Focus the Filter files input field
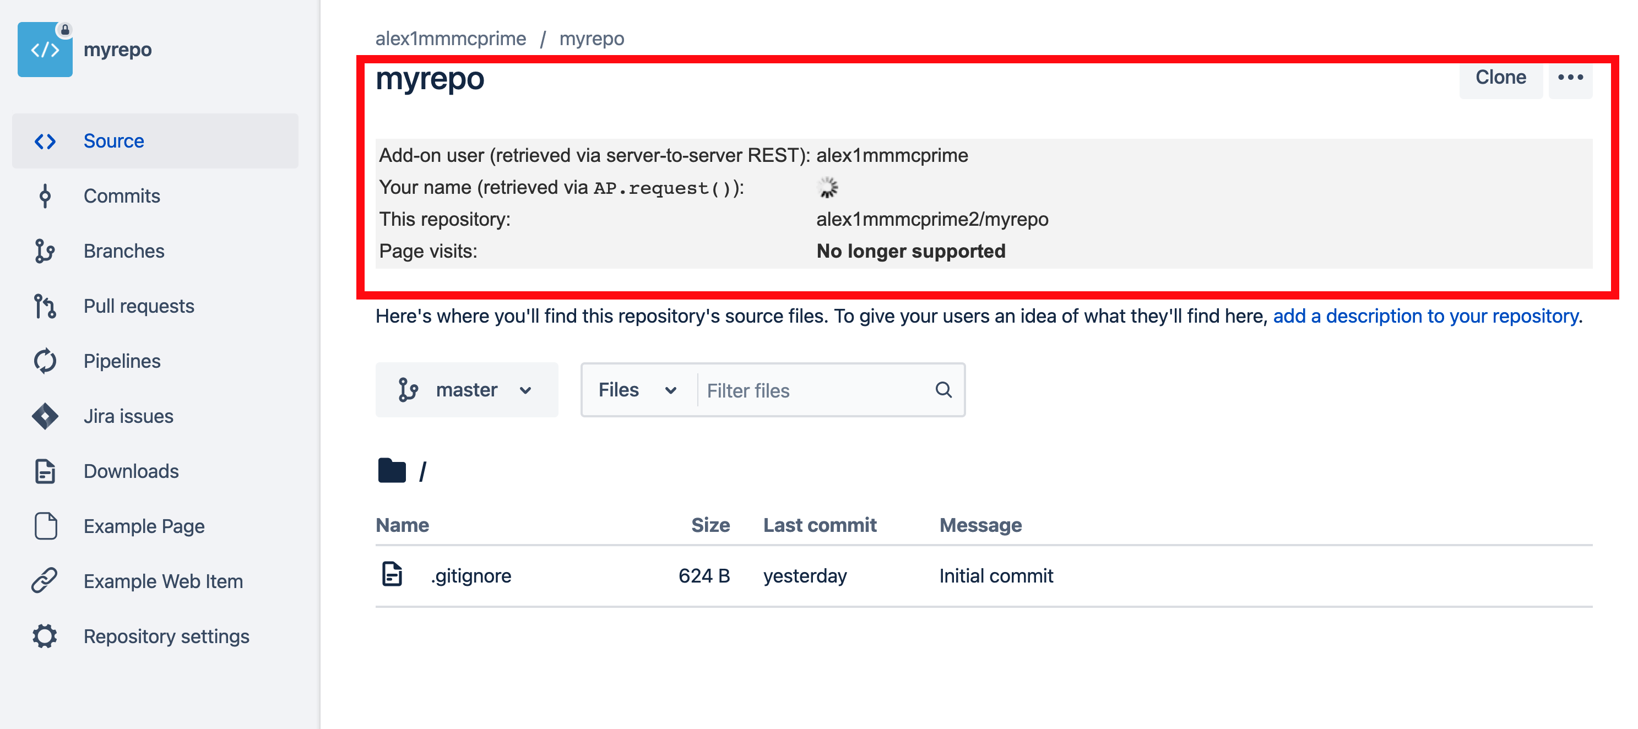 coord(815,390)
